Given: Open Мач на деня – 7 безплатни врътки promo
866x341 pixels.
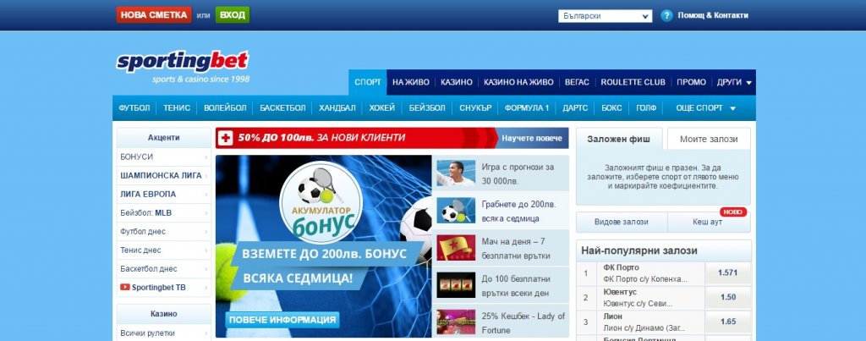Looking at the screenshot, I should pyautogui.click(x=501, y=248).
